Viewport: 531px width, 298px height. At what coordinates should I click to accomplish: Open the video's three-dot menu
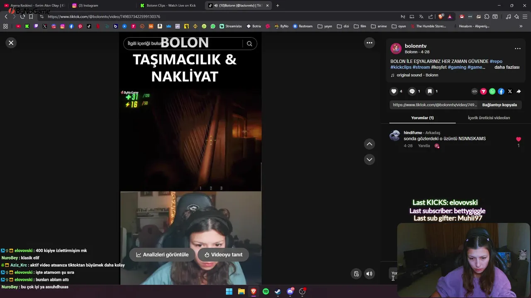[x=369, y=43]
